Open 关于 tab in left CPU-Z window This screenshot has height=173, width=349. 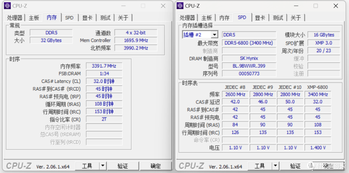pos(123,18)
